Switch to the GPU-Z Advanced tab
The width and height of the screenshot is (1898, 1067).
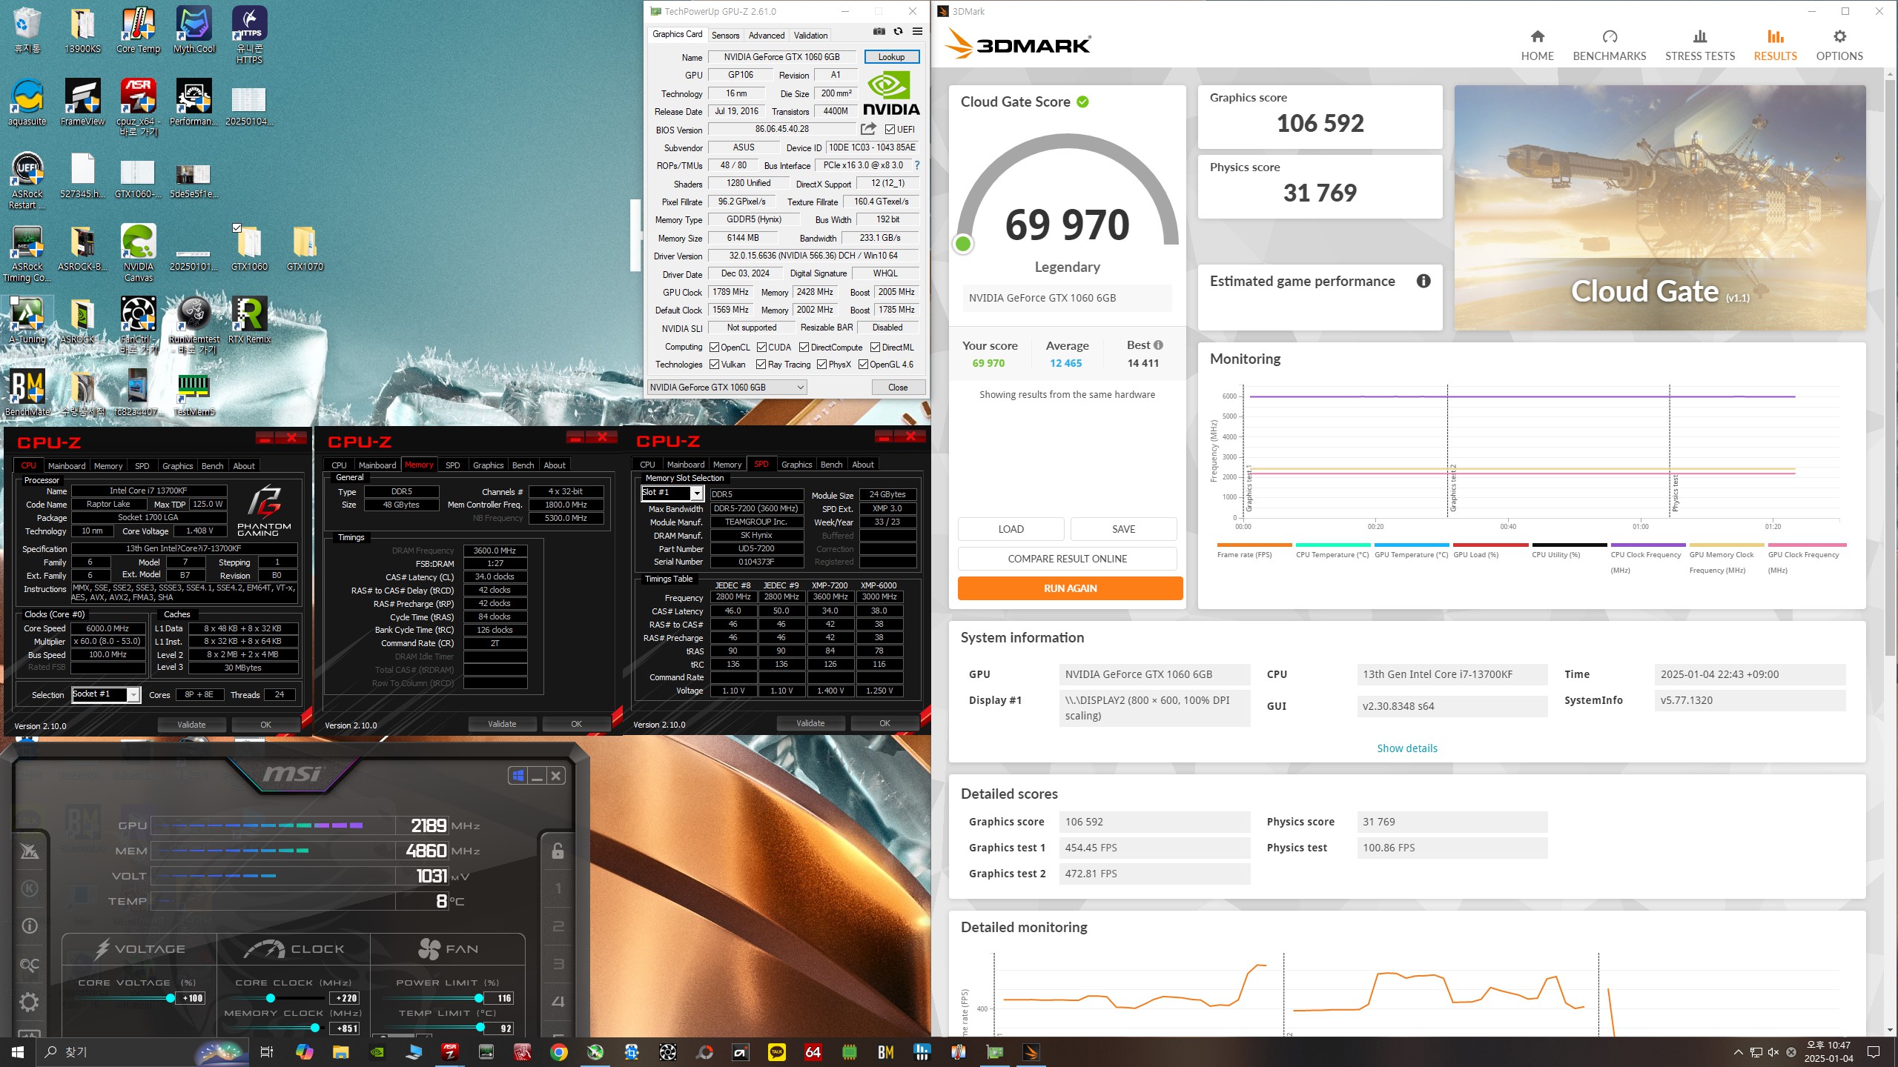766,35
